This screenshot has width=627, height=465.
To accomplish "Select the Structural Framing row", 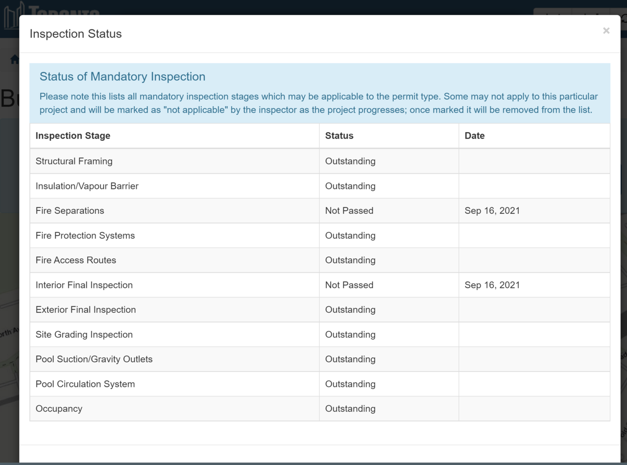I will click(320, 161).
